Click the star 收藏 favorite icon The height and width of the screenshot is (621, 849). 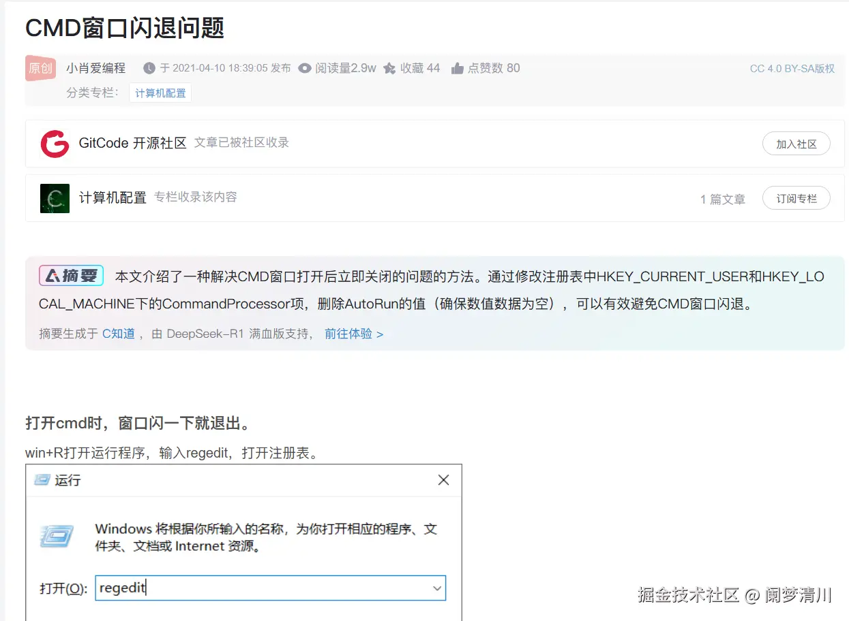point(389,68)
